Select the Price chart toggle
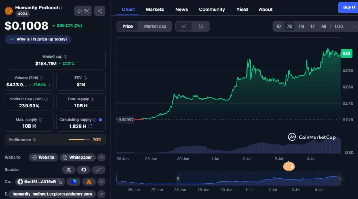Screen dimensions: 358x199 127,26
